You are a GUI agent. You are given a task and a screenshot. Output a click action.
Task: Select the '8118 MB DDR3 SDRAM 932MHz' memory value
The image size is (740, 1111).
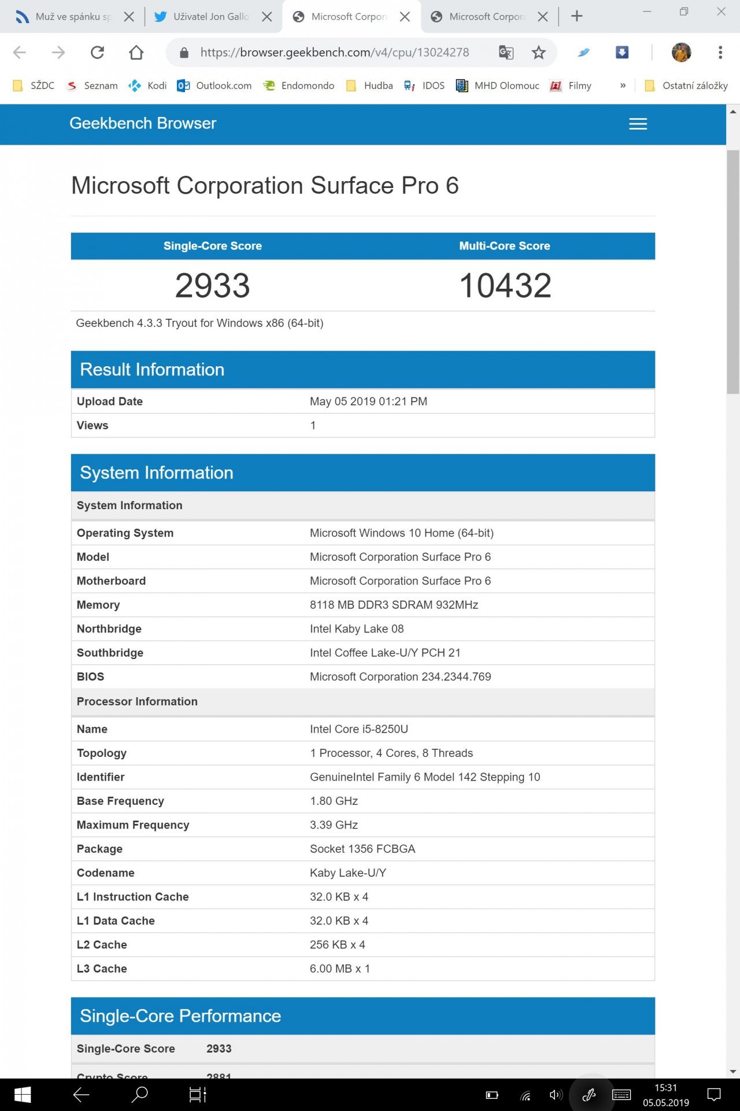pos(394,605)
